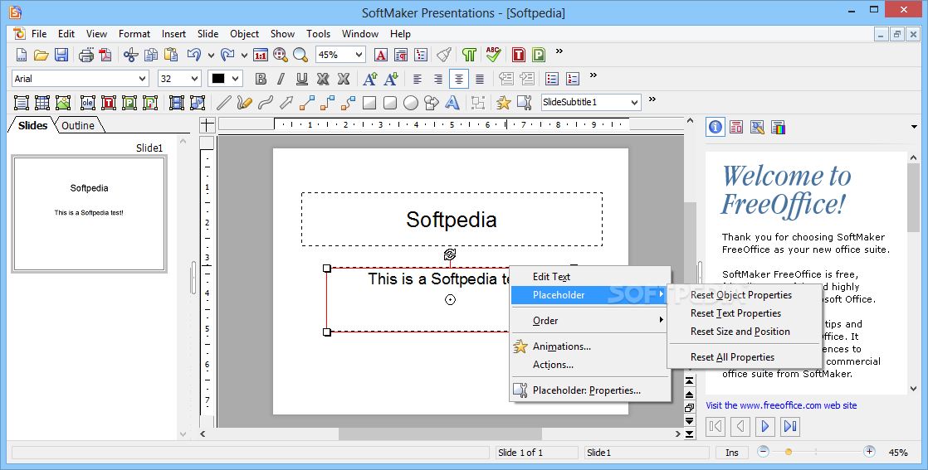Screen dimensions: 928x470
Task: Toggle bold formatting
Action: [261, 79]
